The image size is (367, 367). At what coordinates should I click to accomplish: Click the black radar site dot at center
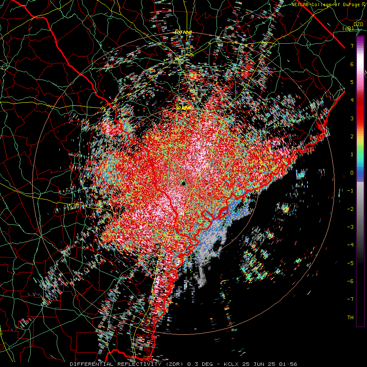point(183,183)
